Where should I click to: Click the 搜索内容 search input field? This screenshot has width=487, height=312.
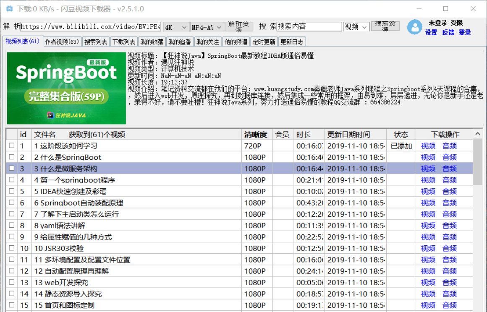[310, 26]
